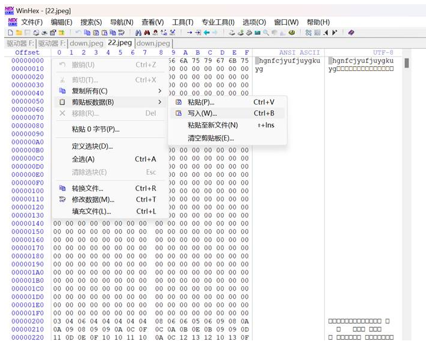Open file Properties toolbar icon
The width and height of the screenshot is (426, 350).
coord(53,32)
